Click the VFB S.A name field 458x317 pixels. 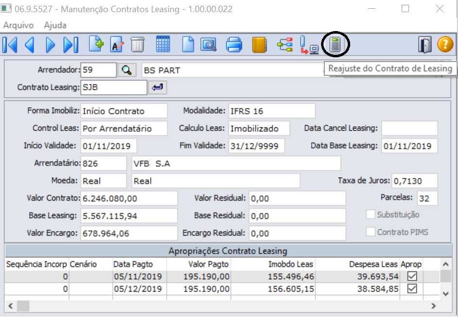tap(236, 164)
